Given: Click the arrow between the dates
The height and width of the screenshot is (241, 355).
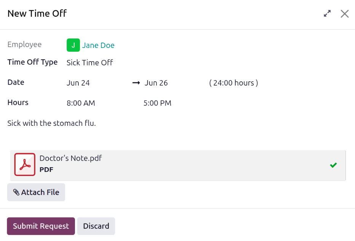Looking at the screenshot, I should pyautogui.click(x=136, y=83).
